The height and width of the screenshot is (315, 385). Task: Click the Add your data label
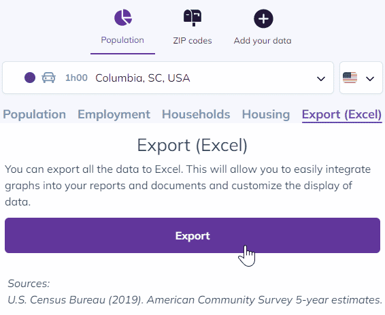tap(263, 41)
